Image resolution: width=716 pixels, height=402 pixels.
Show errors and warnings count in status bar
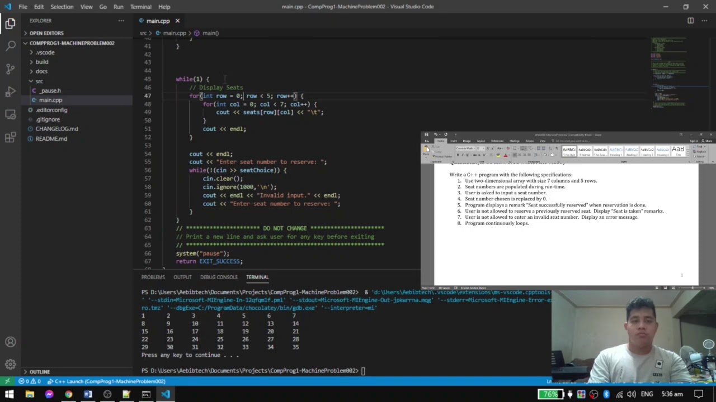[x=31, y=381]
